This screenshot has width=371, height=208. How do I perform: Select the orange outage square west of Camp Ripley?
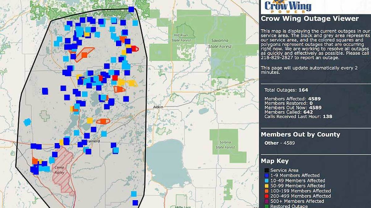(x=35, y=161)
